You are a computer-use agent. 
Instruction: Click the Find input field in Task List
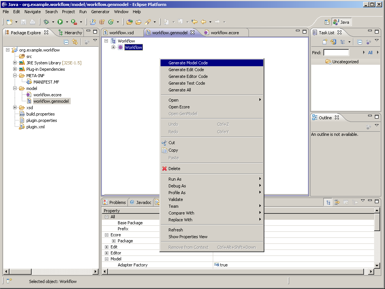[336, 53]
